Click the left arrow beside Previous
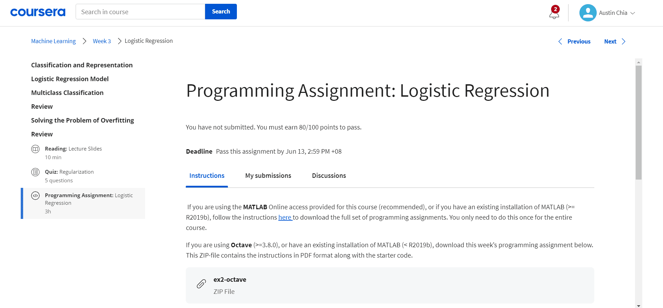Image resolution: width=663 pixels, height=308 pixels. (x=560, y=41)
